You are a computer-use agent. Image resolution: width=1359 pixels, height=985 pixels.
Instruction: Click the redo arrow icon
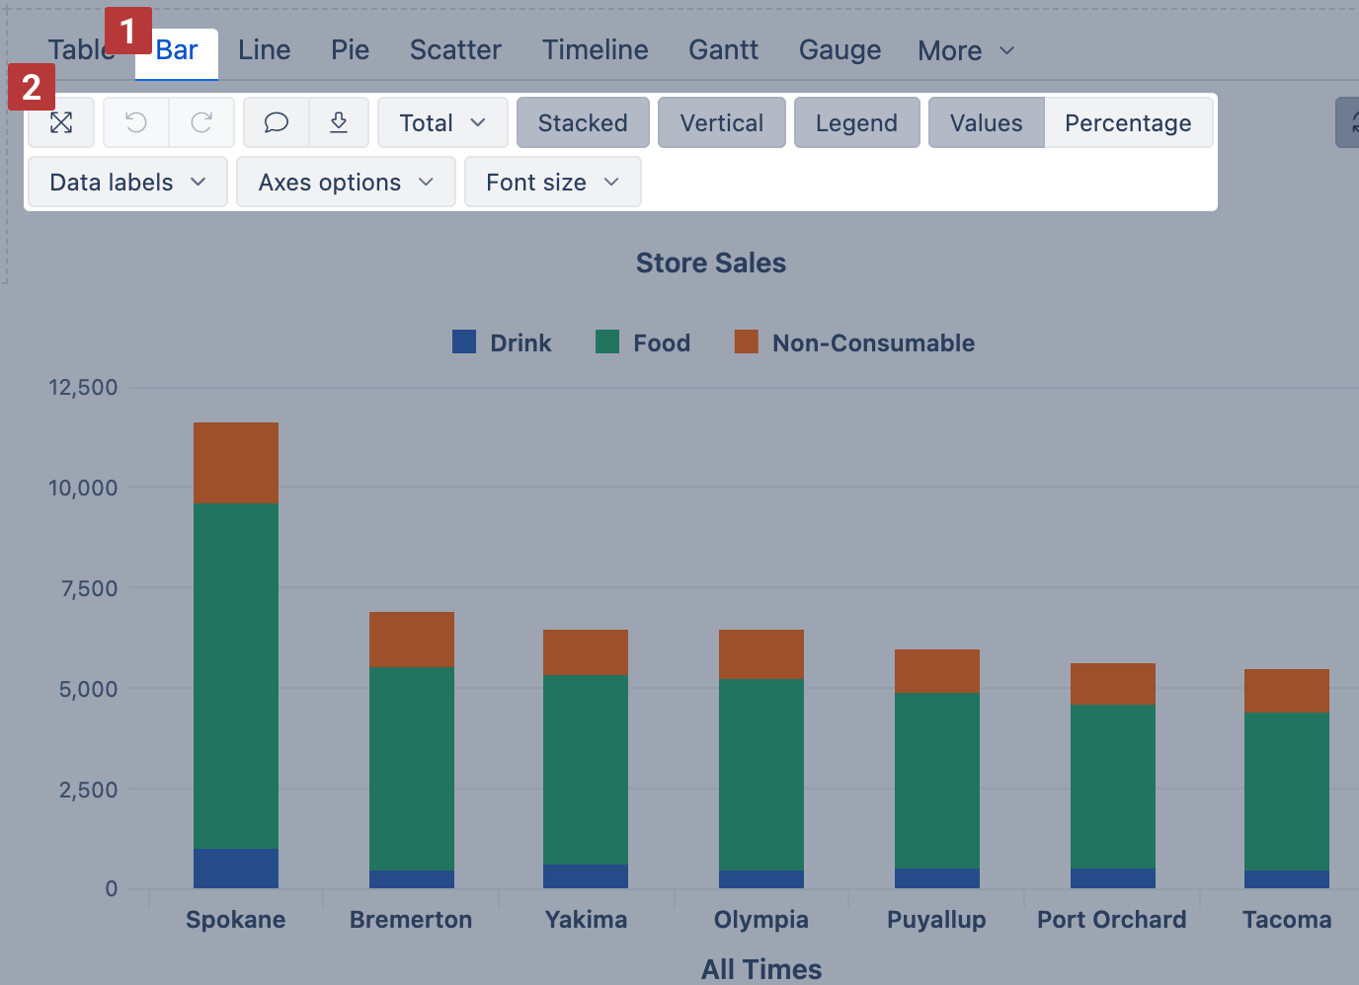[x=201, y=122]
